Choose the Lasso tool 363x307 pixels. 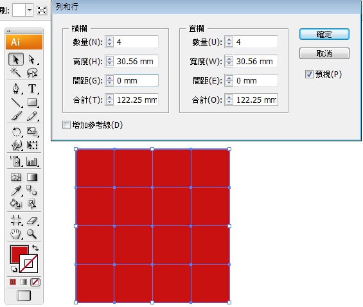(x=32, y=73)
